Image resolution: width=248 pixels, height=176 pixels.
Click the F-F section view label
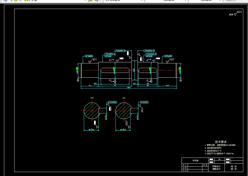(92, 98)
